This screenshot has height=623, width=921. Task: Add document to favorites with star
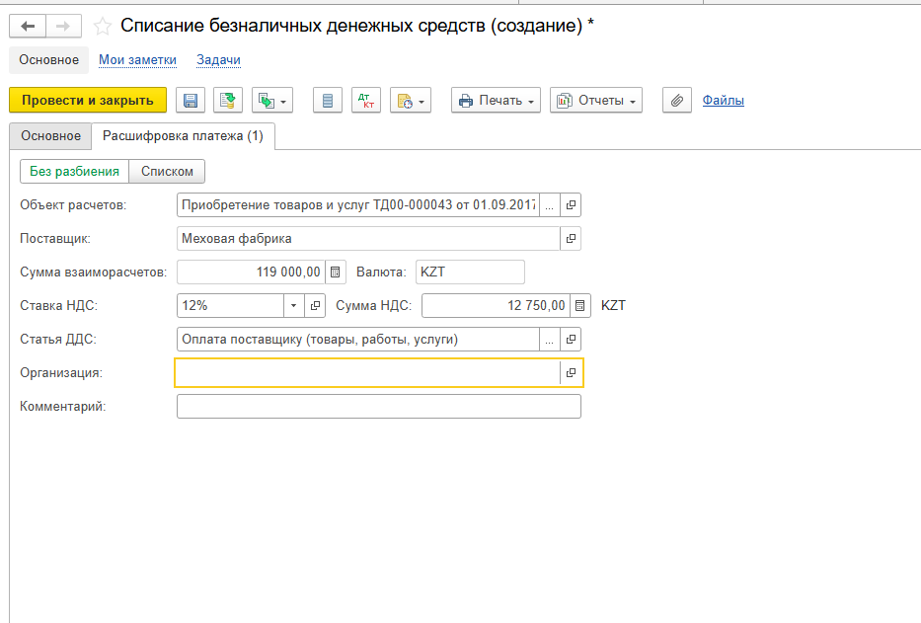point(102,27)
